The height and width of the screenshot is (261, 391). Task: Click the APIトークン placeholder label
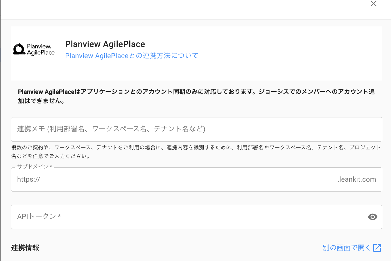39,216
